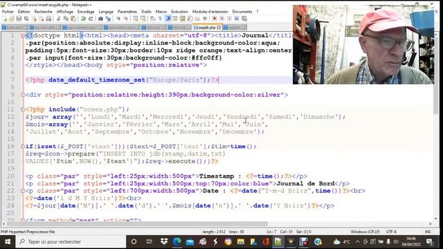Screen dimensions: 443x249
Task: Click the vertical scrollbar down arrow
Action: tap(435, 219)
